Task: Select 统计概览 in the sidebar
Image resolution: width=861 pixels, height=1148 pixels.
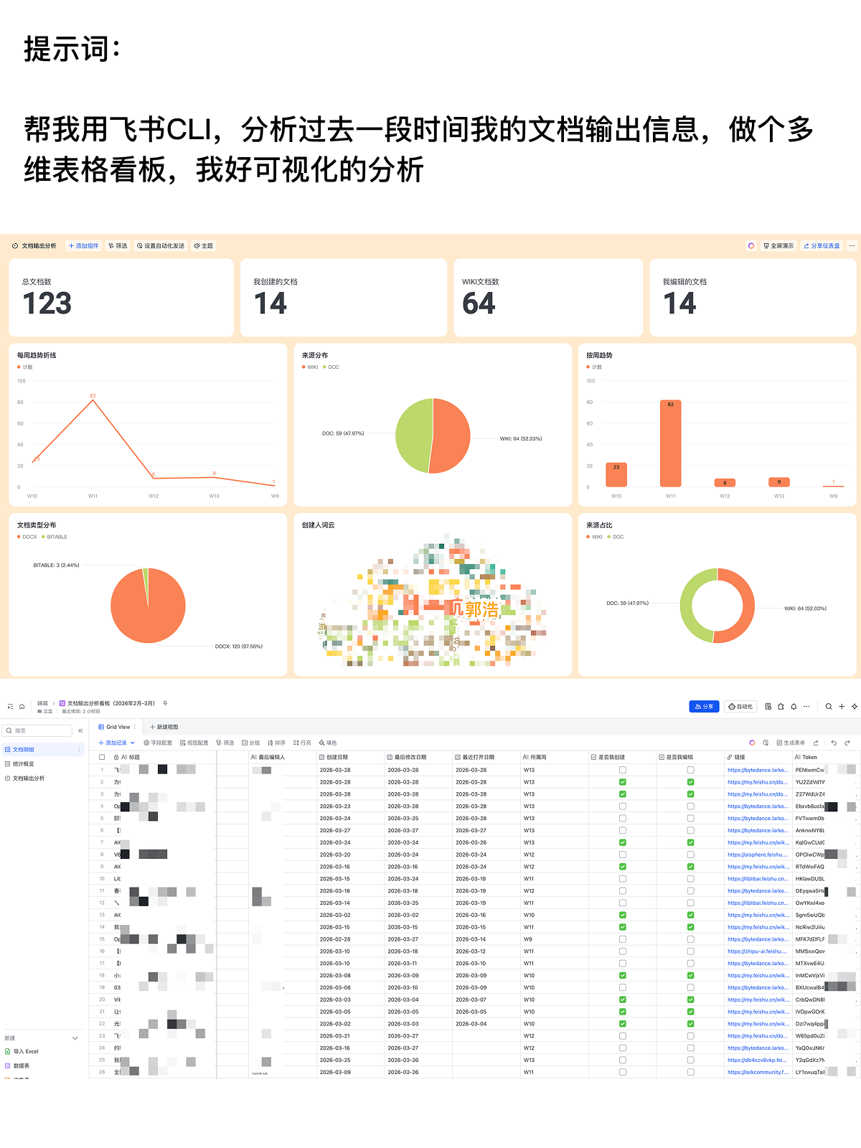Action: (23, 764)
